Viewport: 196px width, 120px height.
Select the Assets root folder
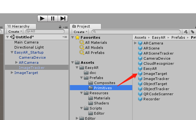(87, 63)
